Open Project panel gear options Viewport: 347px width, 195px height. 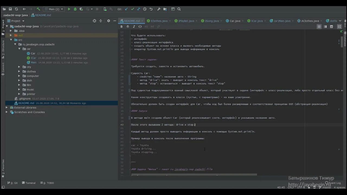pyautogui.click(x=108, y=21)
